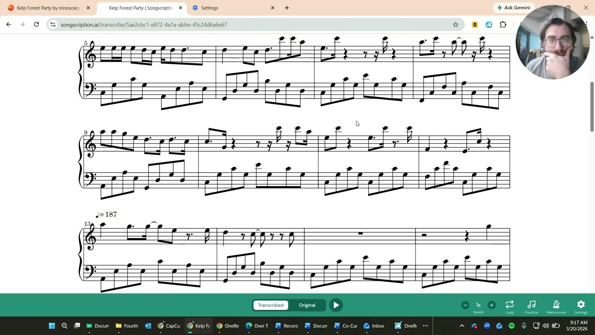Show hidden system tray icons
Screen dimensions: 595x335
coord(462,326)
